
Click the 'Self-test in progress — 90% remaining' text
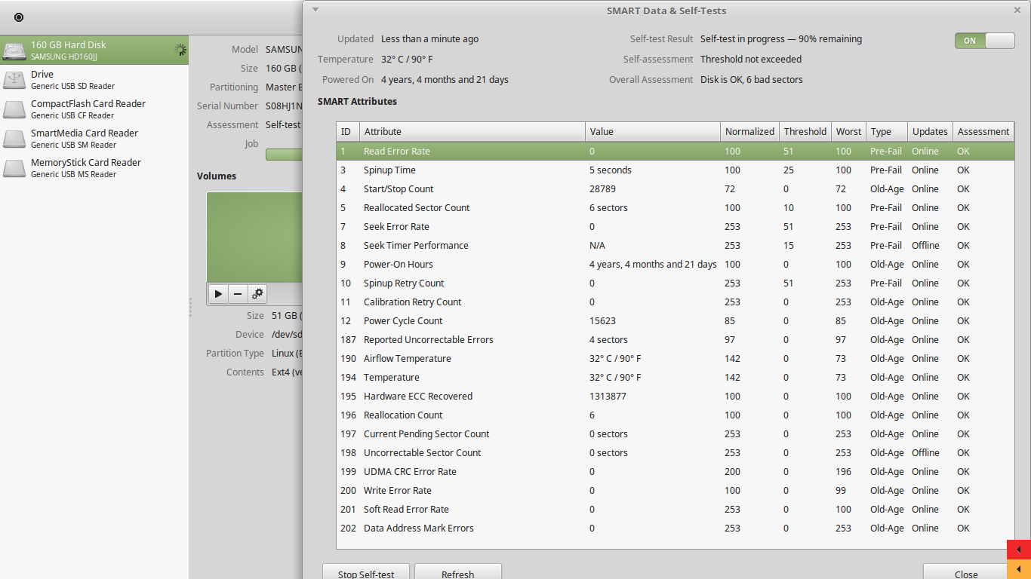pyautogui.click(x=781, y=39)
